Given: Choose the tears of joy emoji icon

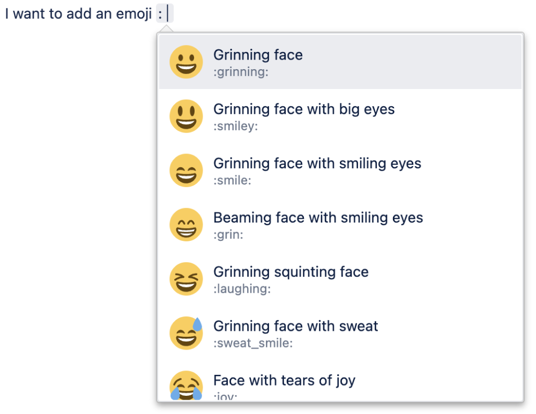Looking at the screenshot, I should click(186, 386).
